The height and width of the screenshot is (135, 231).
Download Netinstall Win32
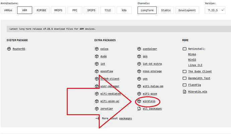point(192,60)
